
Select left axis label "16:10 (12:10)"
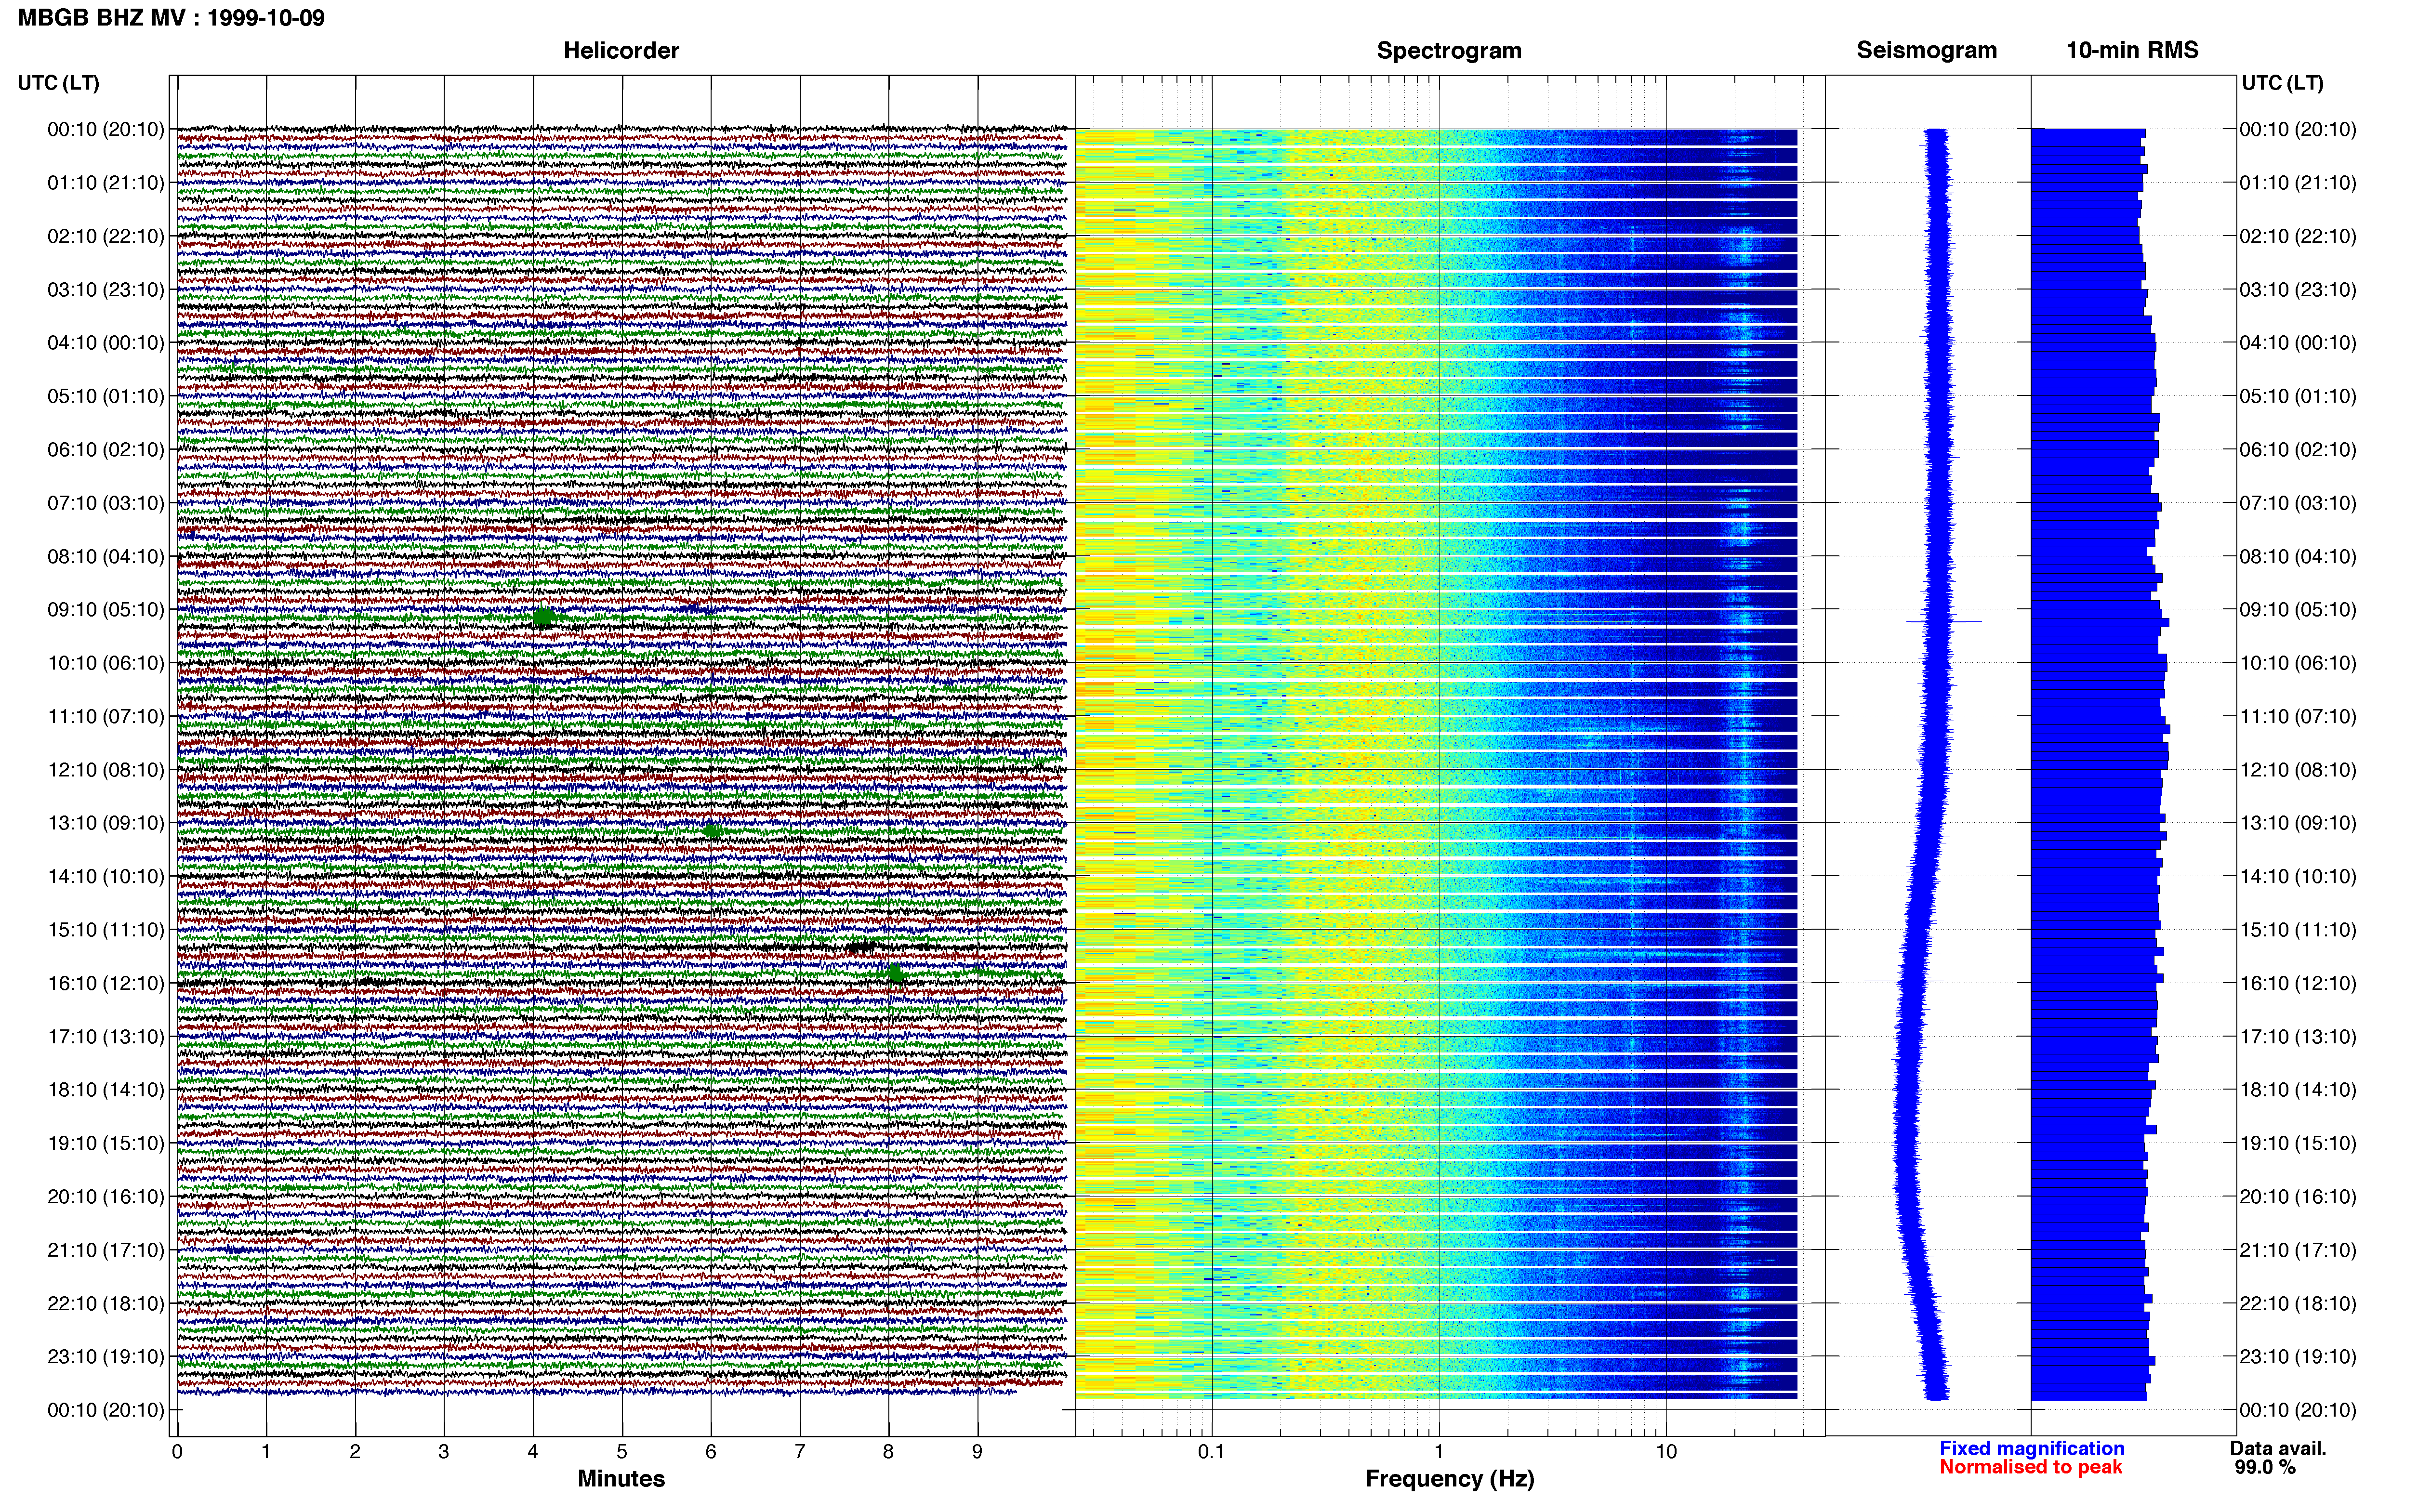click(x=106, y=982)
